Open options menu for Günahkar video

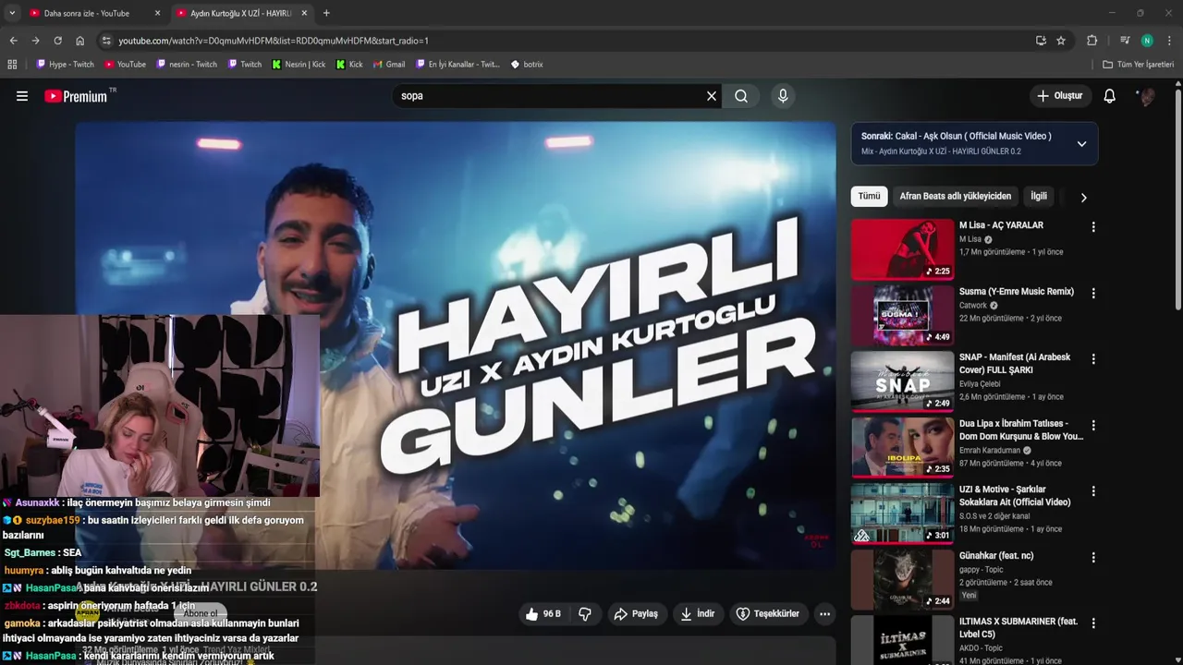point(1093,558)
